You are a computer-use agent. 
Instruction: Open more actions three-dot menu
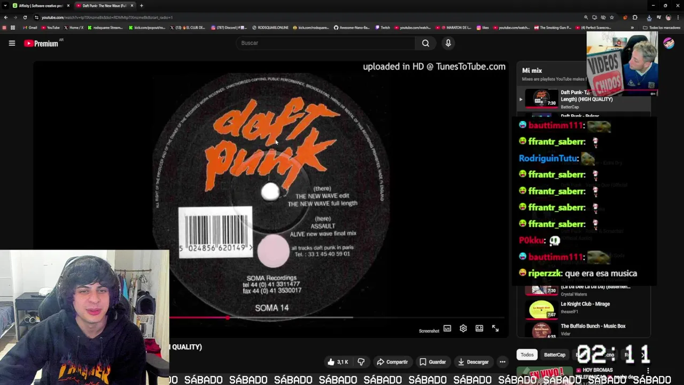click(502, 362)
